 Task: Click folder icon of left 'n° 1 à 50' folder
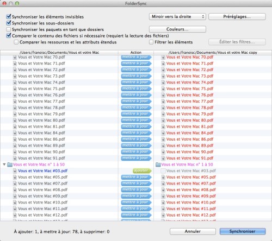click(10, 164)
